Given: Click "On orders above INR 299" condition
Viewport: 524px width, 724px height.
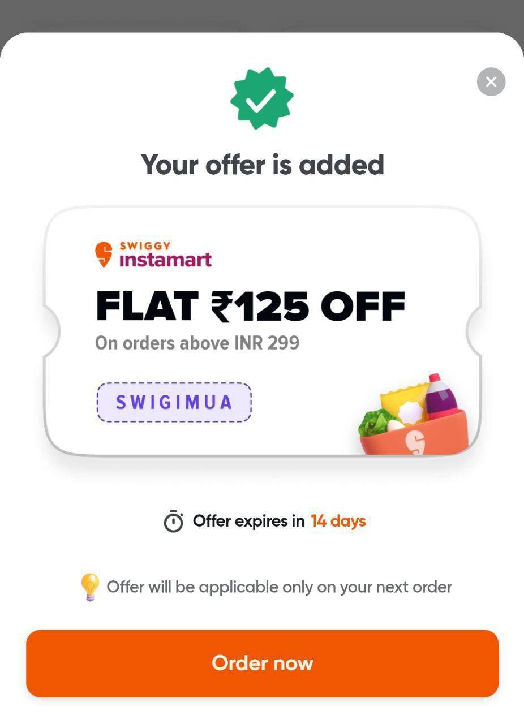Looking at the screenshot, I should tap(197, 343).
